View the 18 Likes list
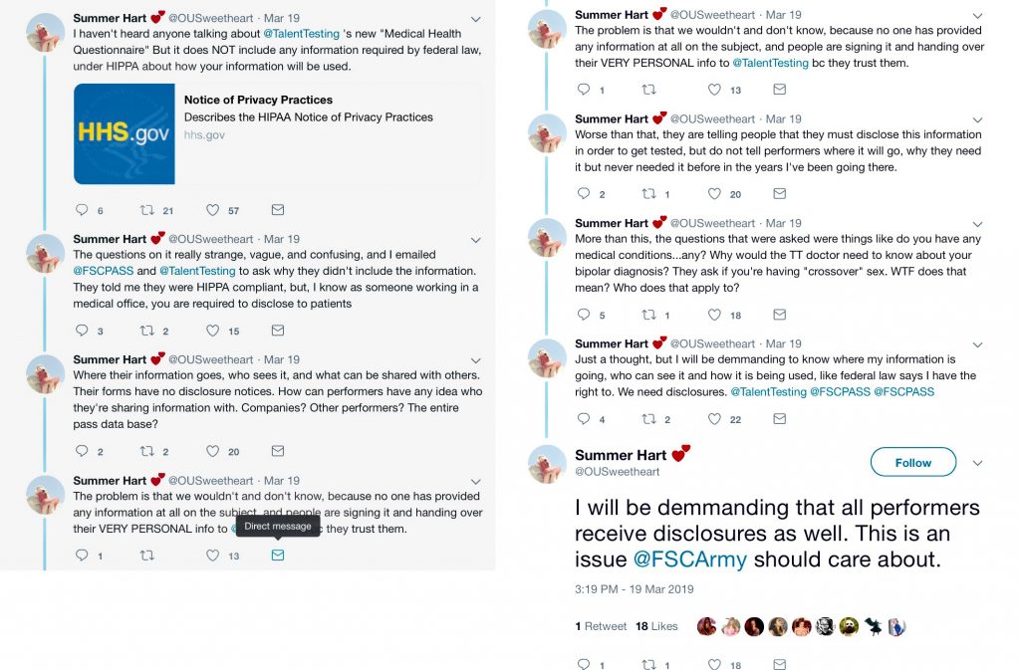The width and height of the screenshot is (1020, 670). [x=656, y=626]
